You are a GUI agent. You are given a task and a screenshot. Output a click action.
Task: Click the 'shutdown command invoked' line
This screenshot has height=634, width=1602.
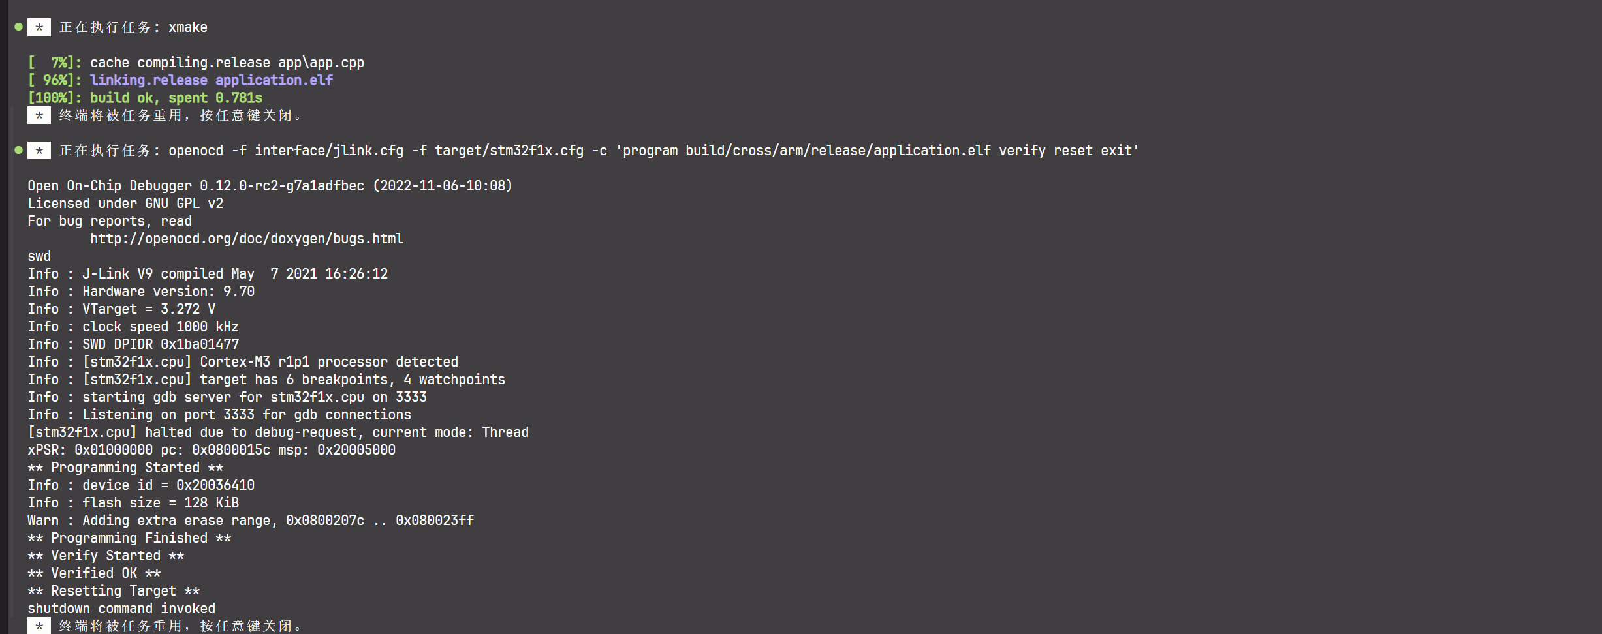coord(121,609)
